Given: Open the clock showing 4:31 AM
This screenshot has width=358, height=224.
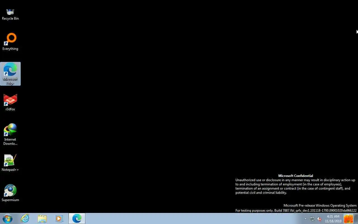Looking at the screenshot, I should (333, 219).
